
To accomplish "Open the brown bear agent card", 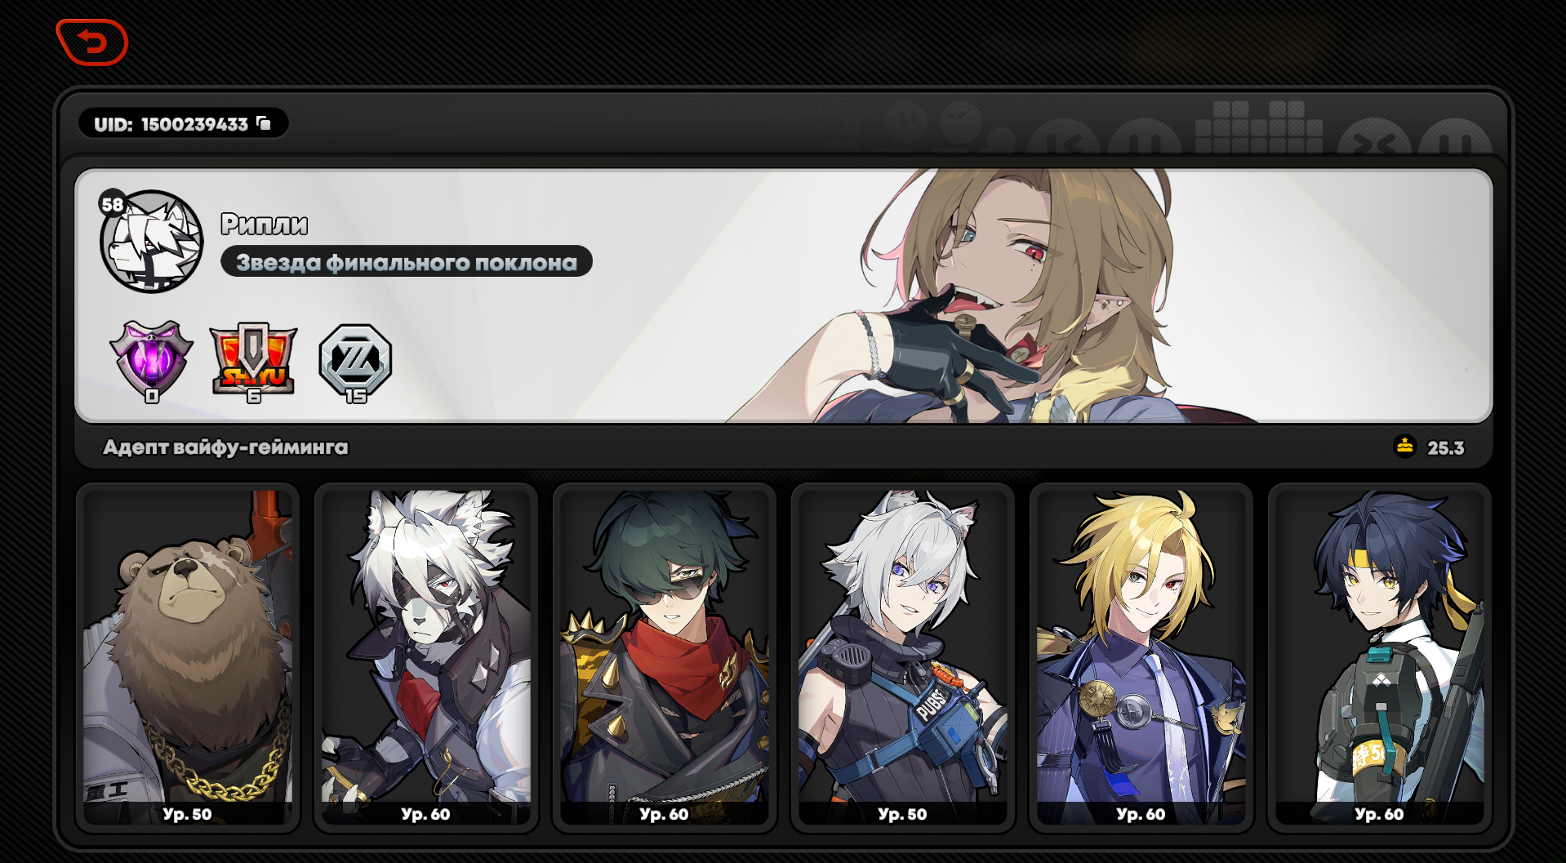I will 188,657.
